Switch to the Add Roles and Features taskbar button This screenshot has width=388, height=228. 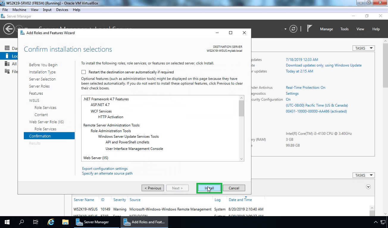(144, 222)
